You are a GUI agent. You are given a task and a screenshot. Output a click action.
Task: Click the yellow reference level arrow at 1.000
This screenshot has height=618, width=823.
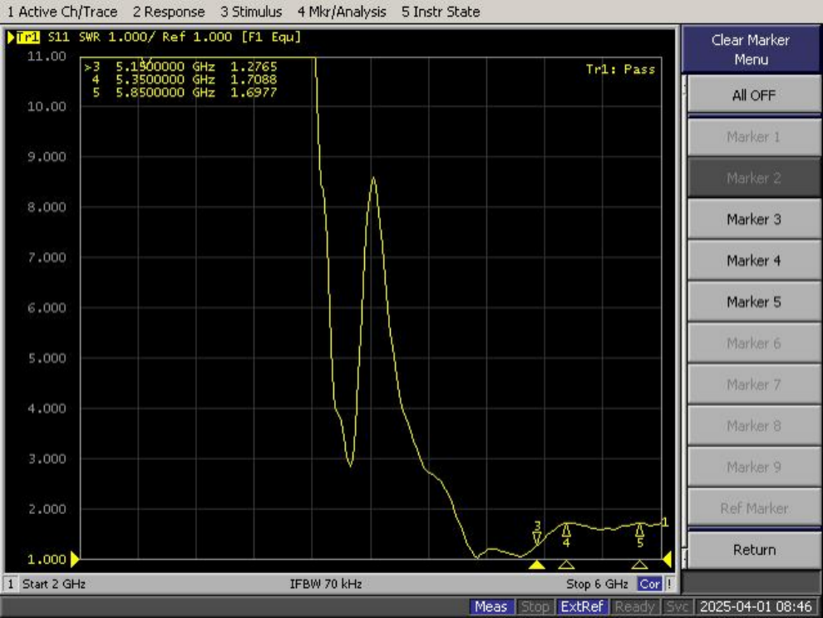tap(75, 558)
